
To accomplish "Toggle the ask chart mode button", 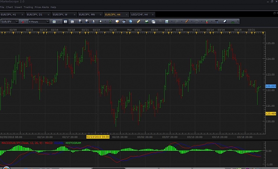I will click(72, 22).
